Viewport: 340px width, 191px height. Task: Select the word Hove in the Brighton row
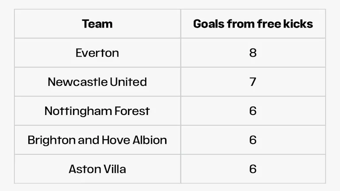tap(115, 140)
